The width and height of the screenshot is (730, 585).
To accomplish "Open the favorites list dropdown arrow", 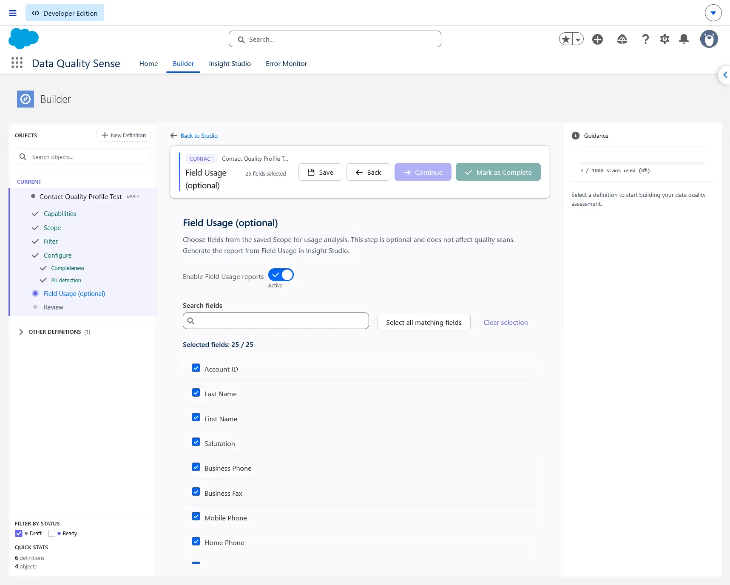I will pos(578,39).
